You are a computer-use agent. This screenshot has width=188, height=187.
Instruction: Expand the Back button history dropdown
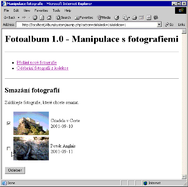click(x=18, y=17)
